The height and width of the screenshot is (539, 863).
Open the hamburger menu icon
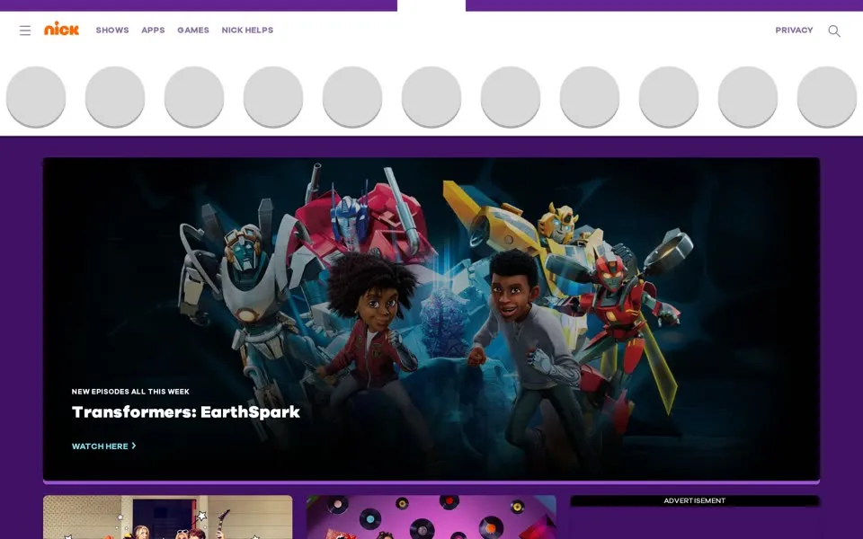pos(25,31)
